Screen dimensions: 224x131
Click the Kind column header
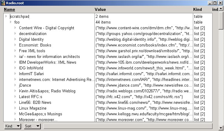click(197, 9)
